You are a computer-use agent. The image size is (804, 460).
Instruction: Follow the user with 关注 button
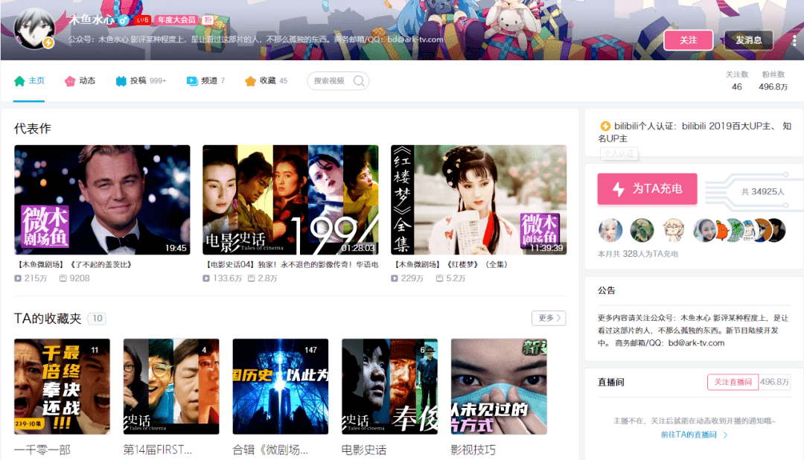tap(688, 40)
